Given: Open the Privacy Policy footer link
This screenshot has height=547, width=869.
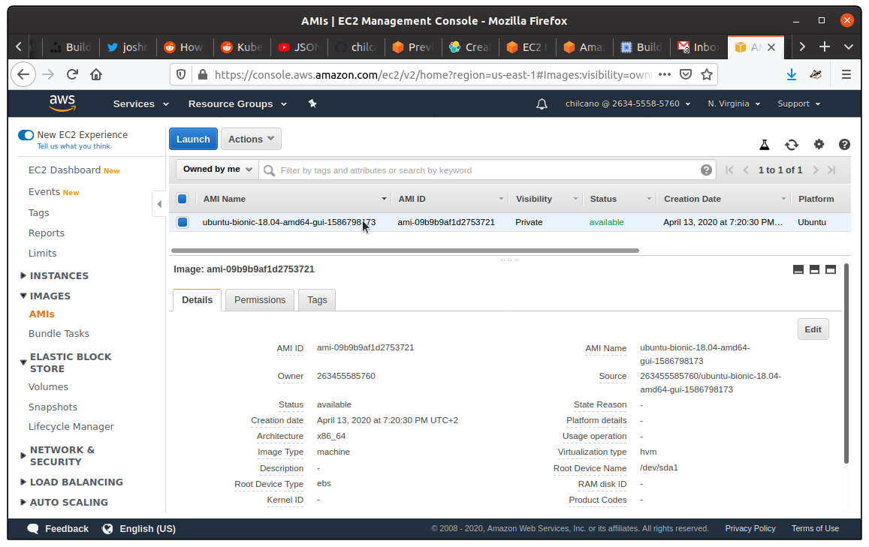Looking at the screenshot, I should point(750,529).
